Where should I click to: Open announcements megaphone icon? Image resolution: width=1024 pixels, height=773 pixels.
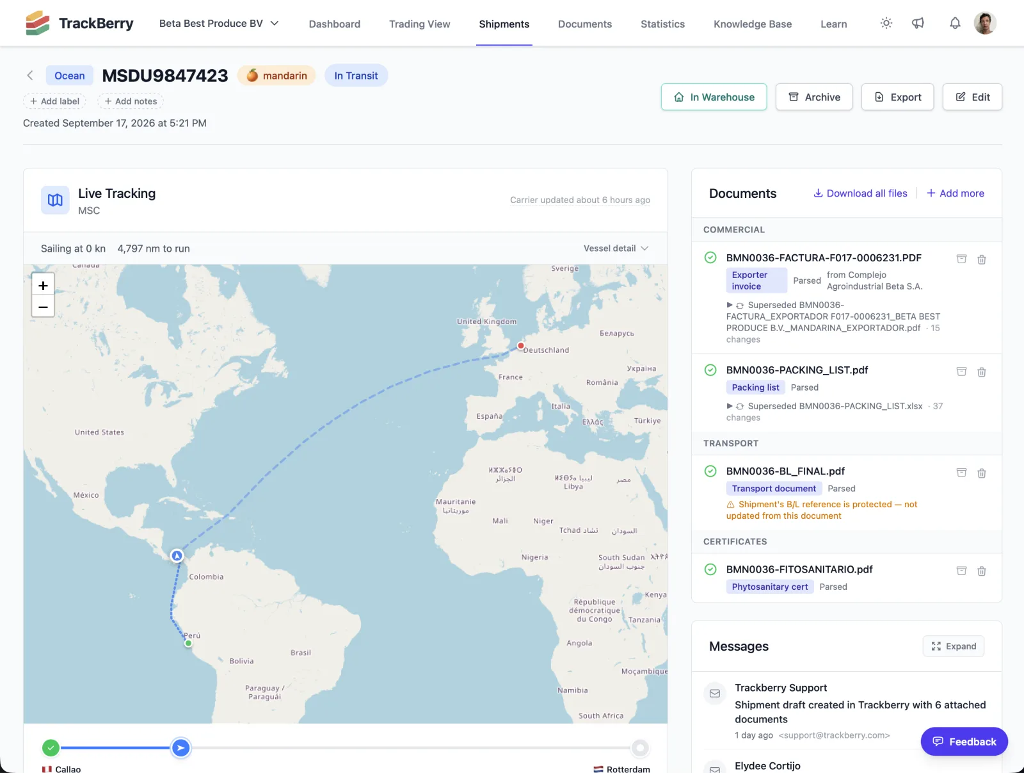918,23
